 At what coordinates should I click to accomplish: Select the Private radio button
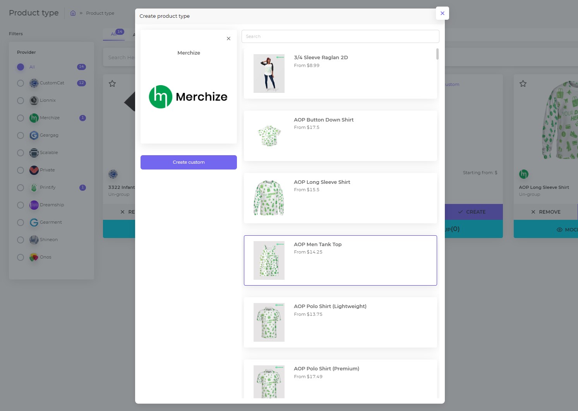[x=21, y=170]
